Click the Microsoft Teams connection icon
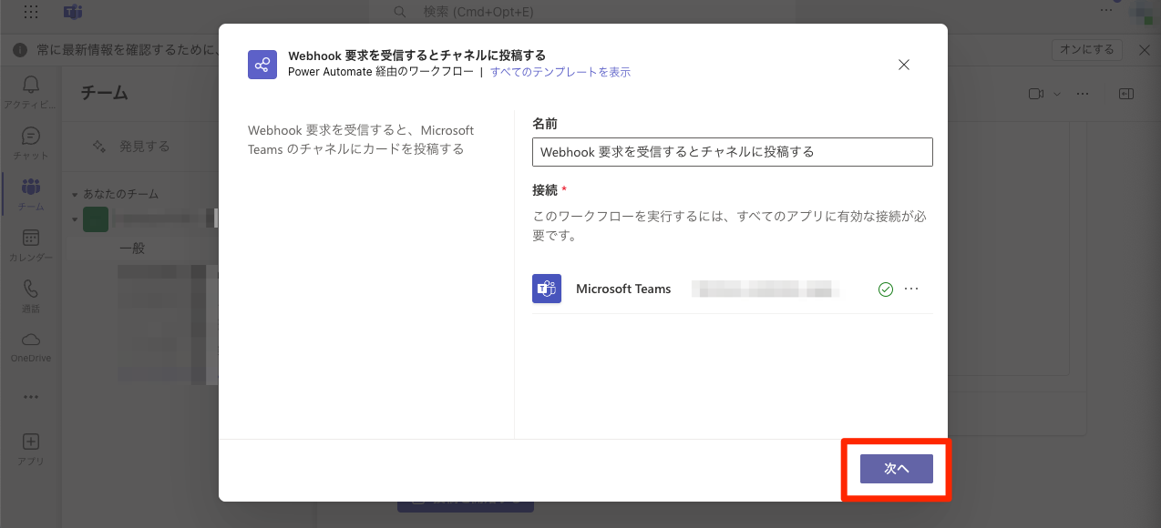The width and height of the screenshot is (1161, 528). coord(547,289)
